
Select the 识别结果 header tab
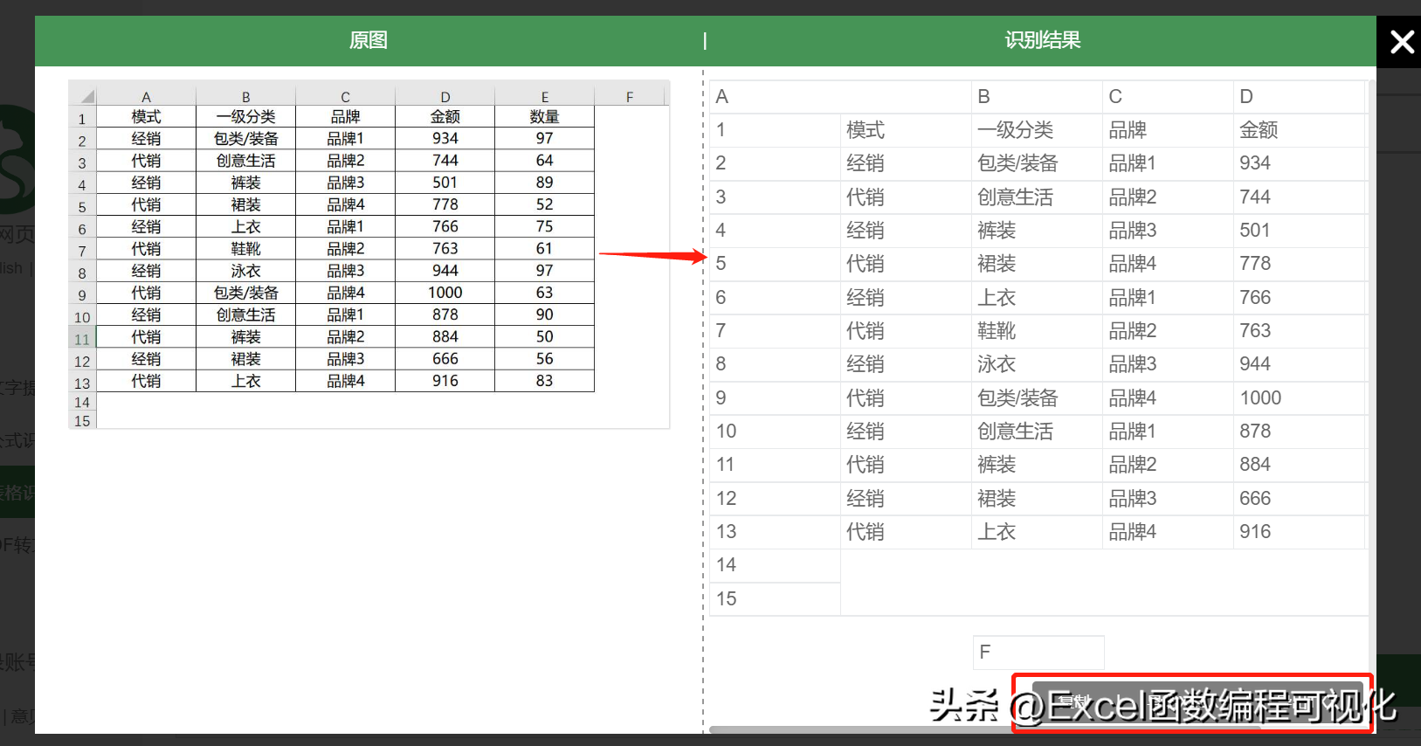(x=1042, y=40)
